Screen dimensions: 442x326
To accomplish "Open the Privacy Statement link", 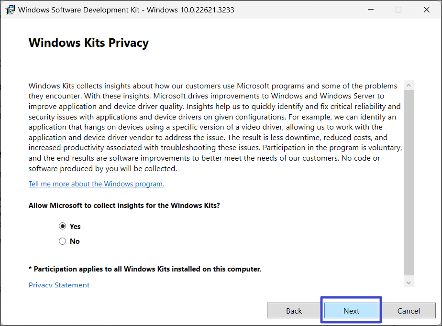I will [x=59, y=285].
